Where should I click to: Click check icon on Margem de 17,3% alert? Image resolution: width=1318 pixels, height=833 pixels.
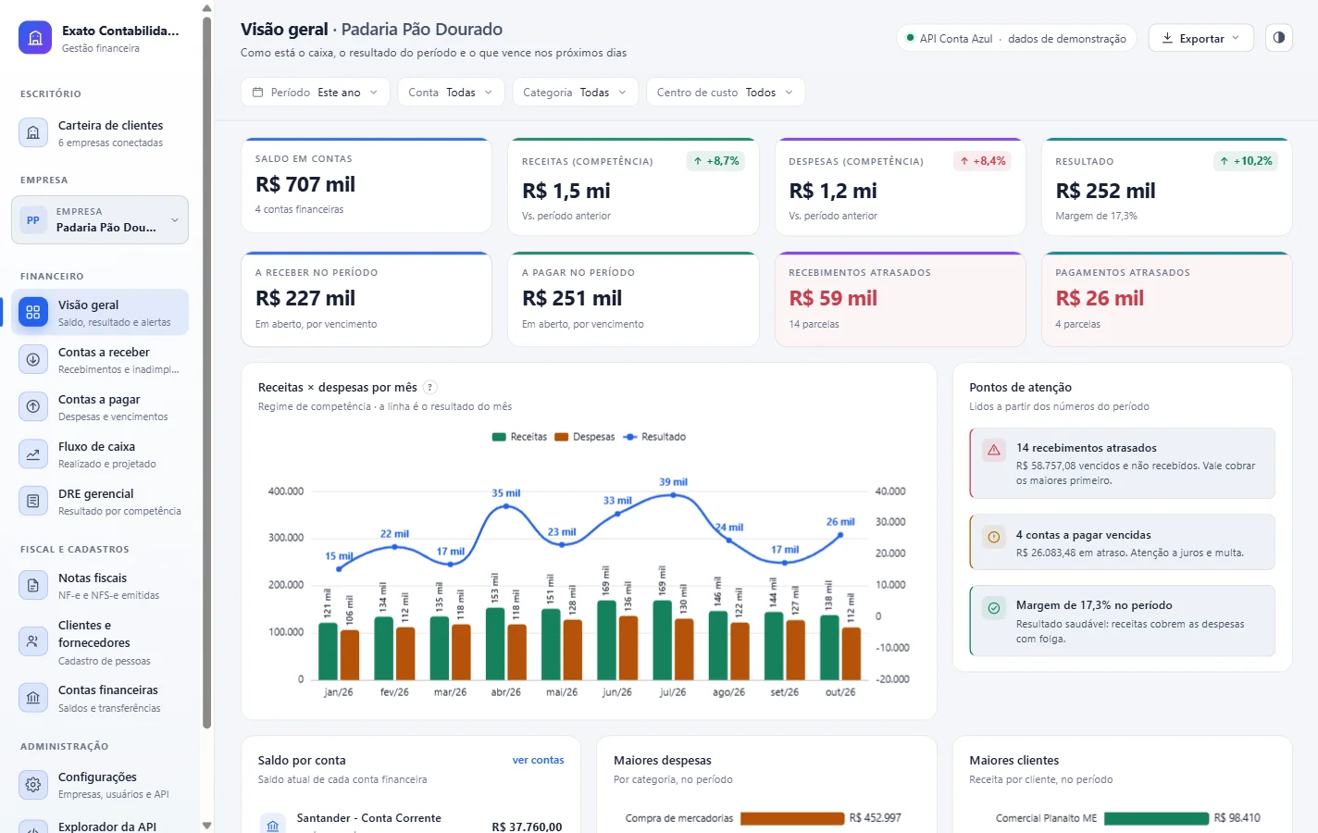pyautogui.click(x=994, y=608)
